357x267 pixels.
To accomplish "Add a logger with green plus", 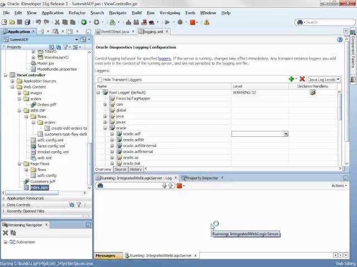I will click(x=291, y=79).
